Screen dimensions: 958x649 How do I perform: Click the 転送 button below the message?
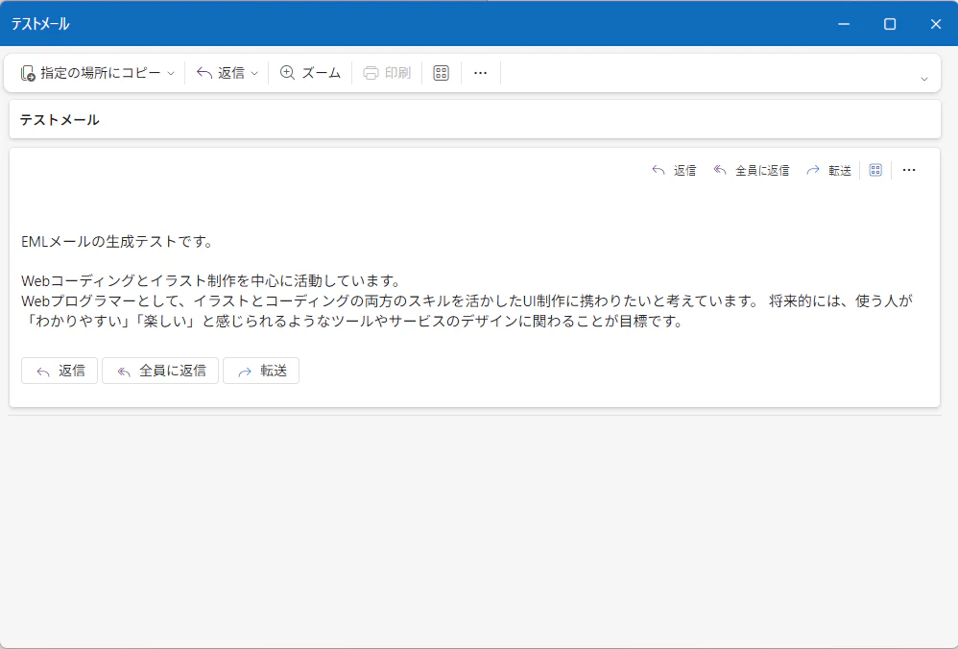pyautogui.click(x=261, y=371)
